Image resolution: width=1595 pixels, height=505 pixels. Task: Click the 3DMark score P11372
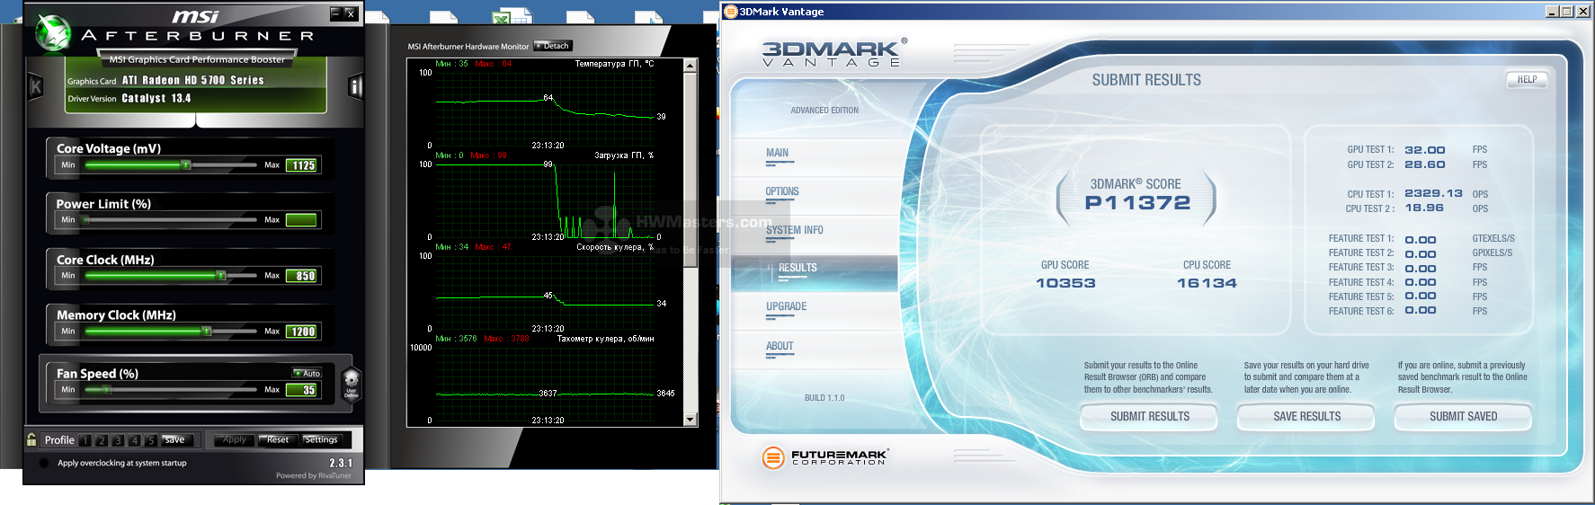click(x=1137, y=203)
